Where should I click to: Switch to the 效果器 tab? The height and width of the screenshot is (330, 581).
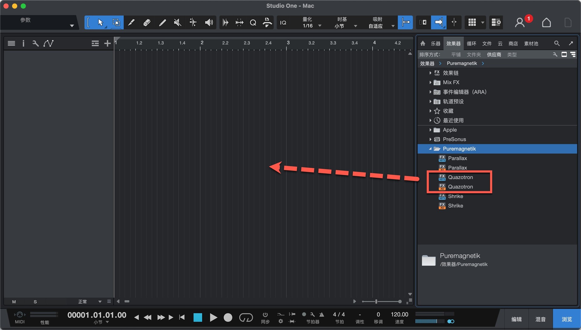pos(453,44)
